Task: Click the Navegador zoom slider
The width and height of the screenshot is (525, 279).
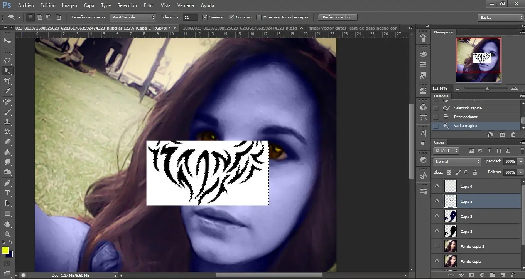Action: [487, 89]
